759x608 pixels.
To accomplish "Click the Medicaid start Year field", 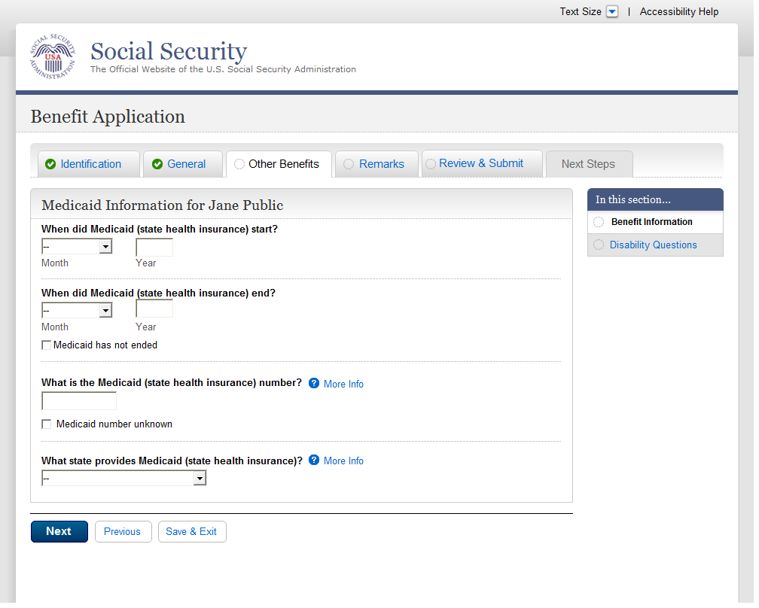I will click(154, 247).
